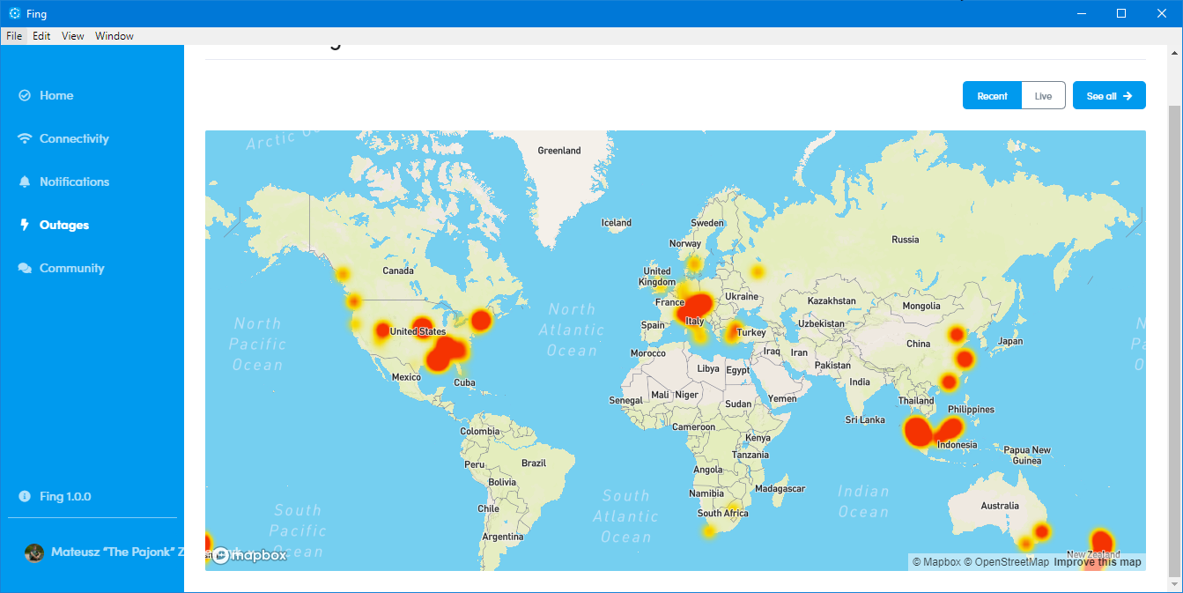
Task: Click the Notifications bell icon
Action: (25, 182)
